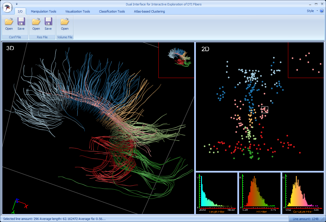Image resolution: width=326 pixels, height=222 pixels.
Task: Go to the Atlas-based Clustering tab
Action: [x=149, y=11]
